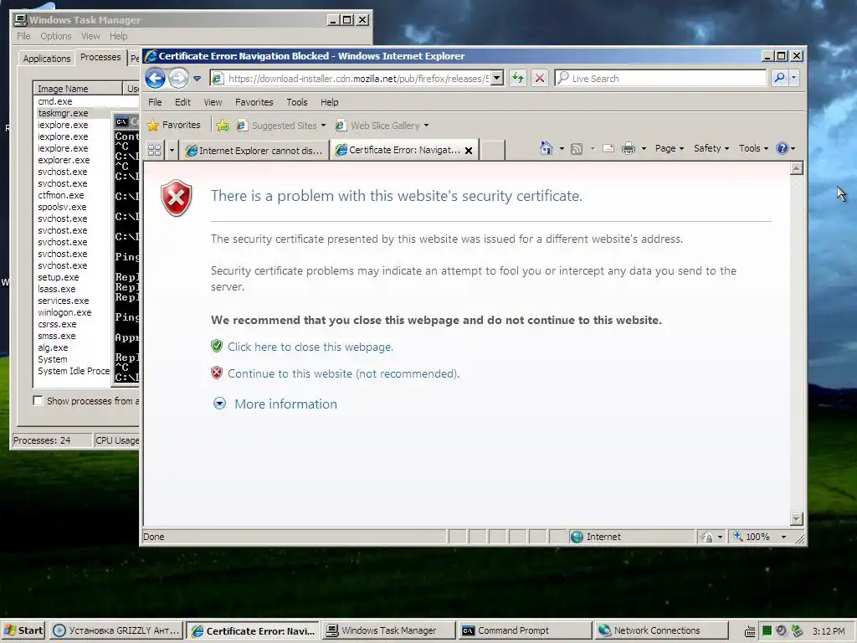Select explorer.exe in process list

click(64, 160)
